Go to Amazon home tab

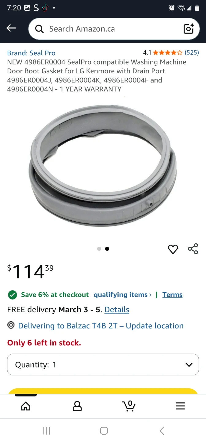pos(26,406)
